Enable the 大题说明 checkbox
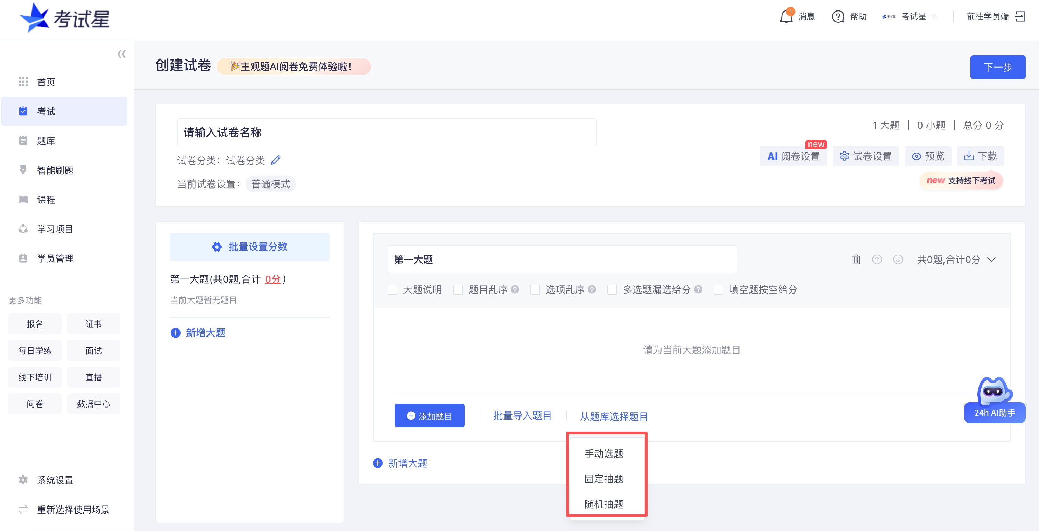Screen dimensions: 1039x531 pos(393,290)
